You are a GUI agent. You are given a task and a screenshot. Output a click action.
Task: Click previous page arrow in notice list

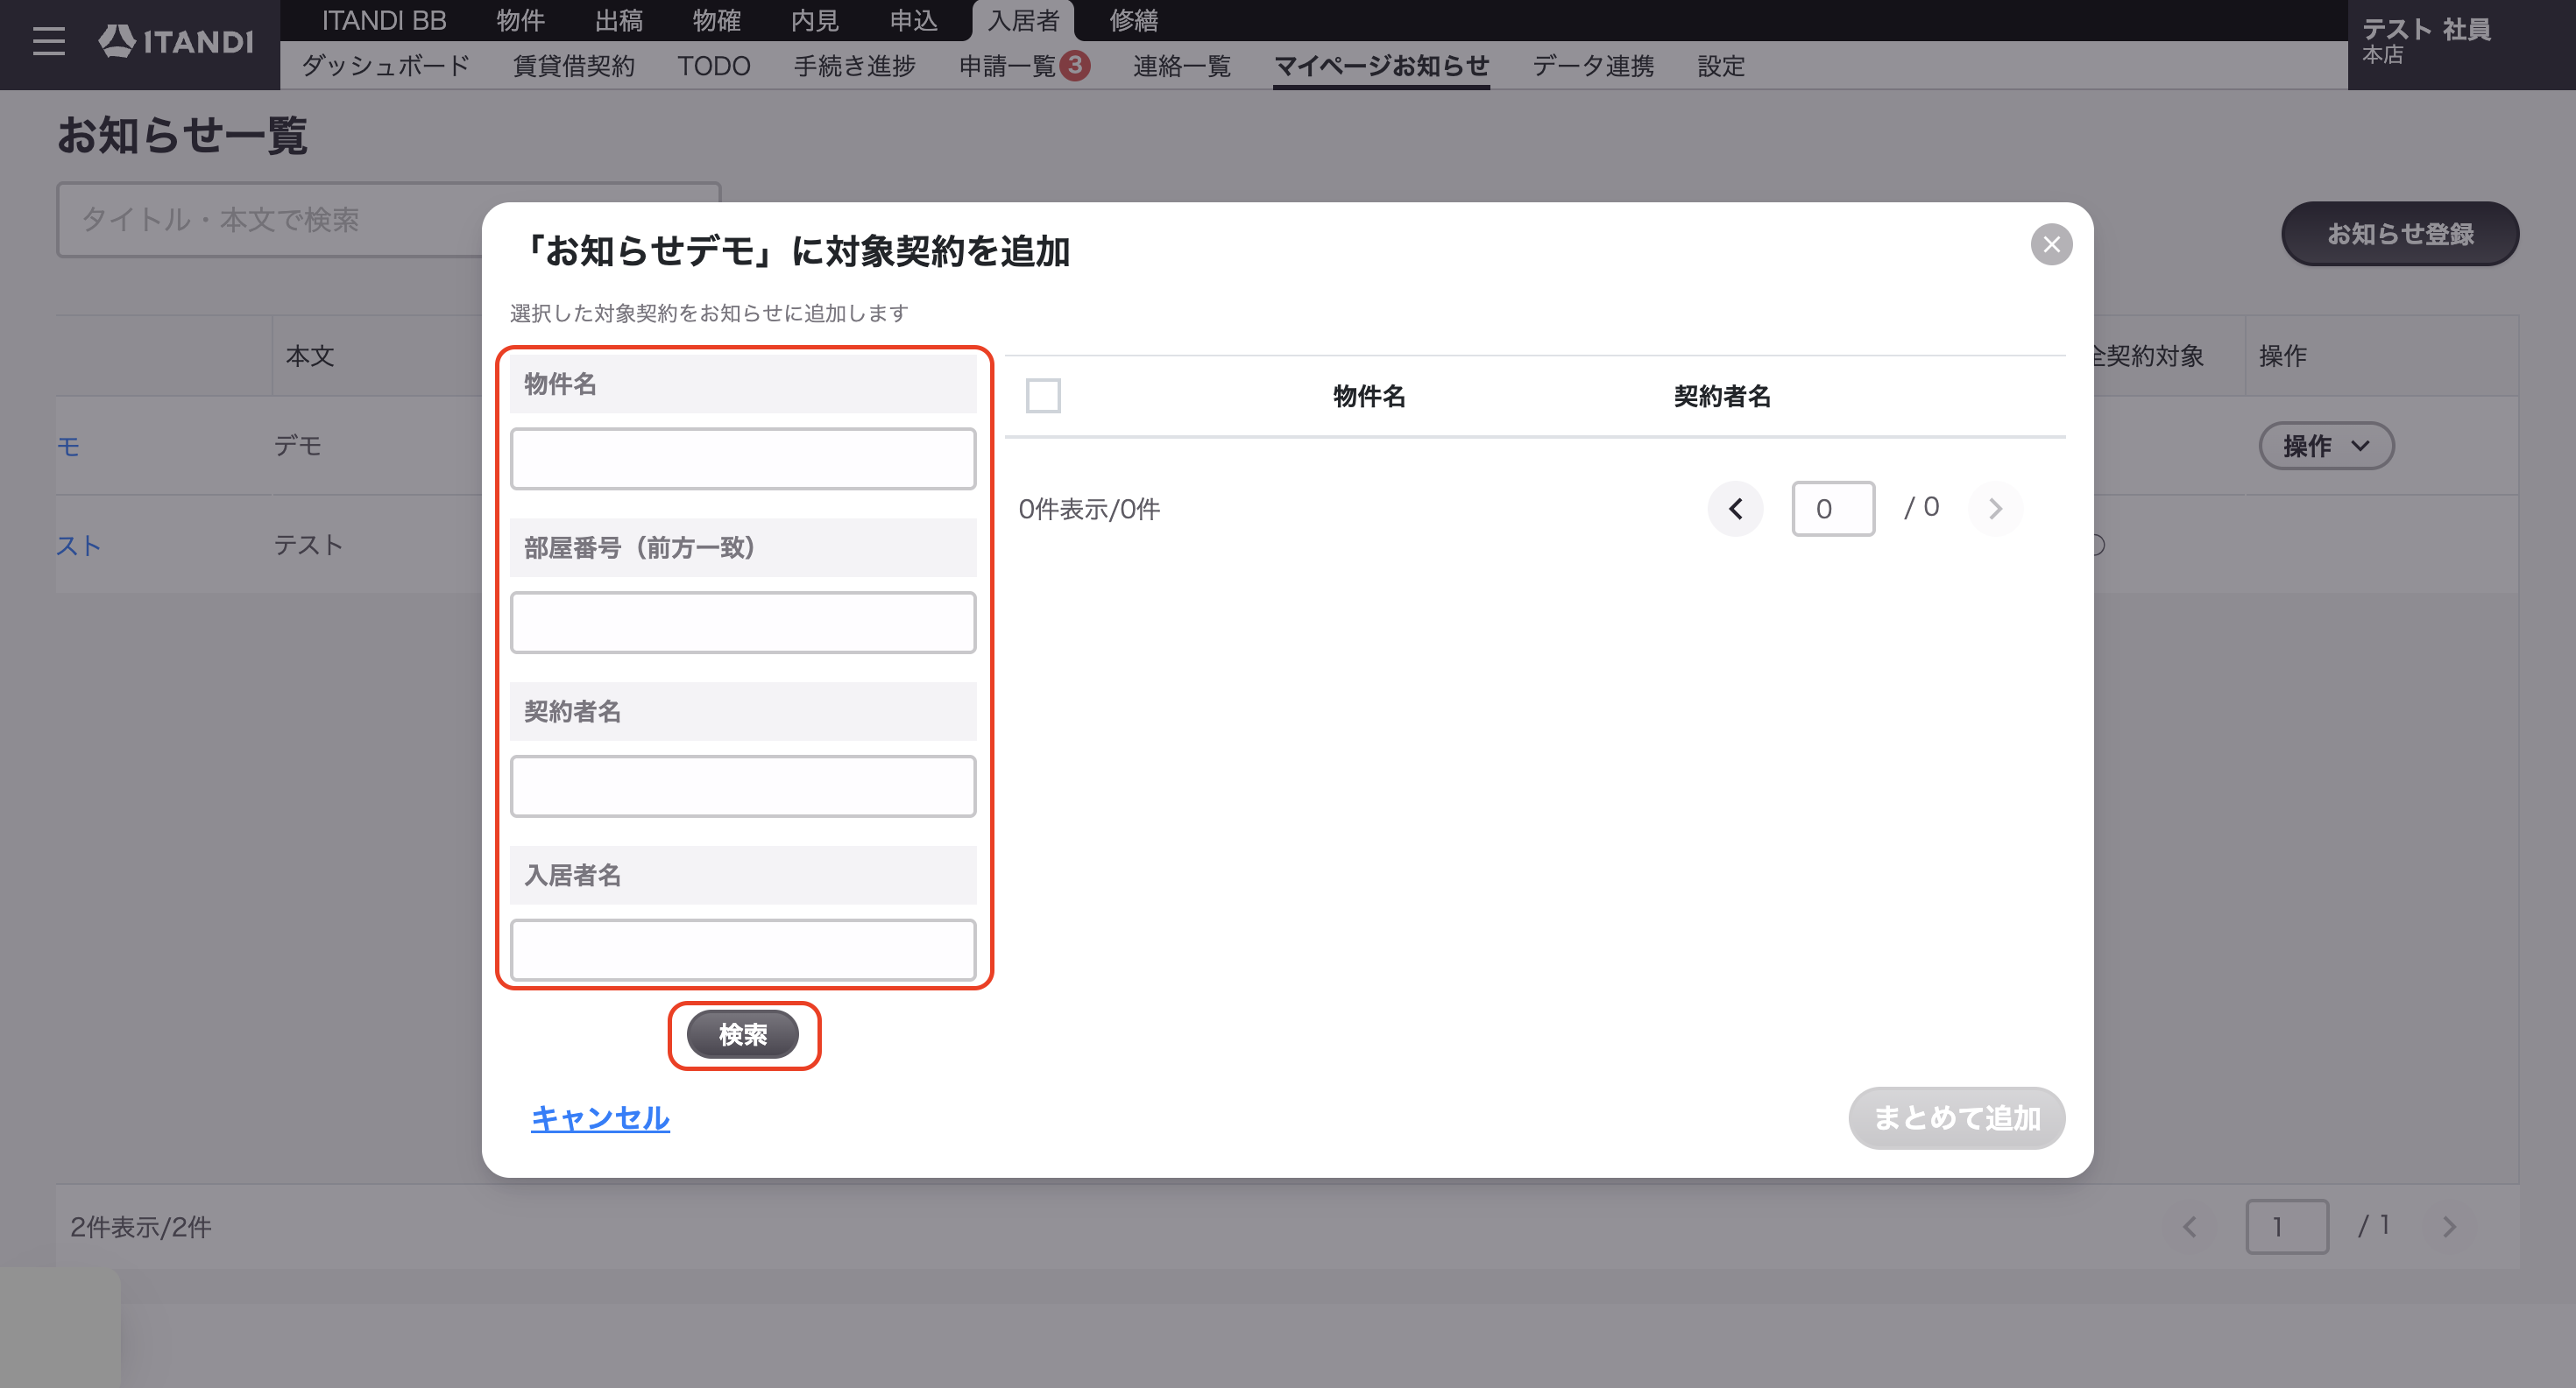click(2189, 1226)
